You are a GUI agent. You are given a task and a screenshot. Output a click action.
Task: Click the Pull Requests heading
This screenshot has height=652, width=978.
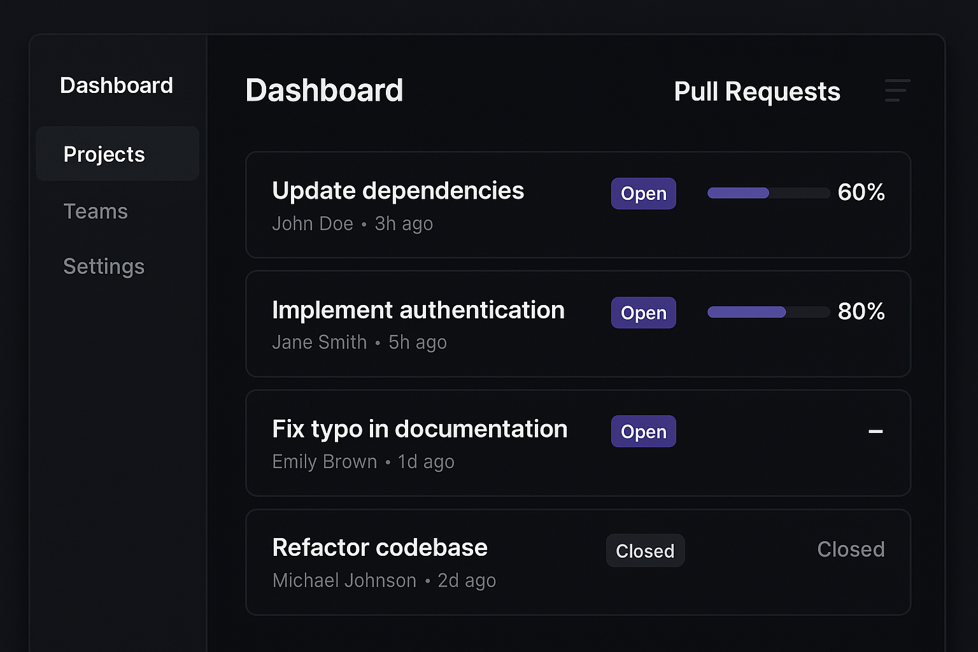(756, 91)
